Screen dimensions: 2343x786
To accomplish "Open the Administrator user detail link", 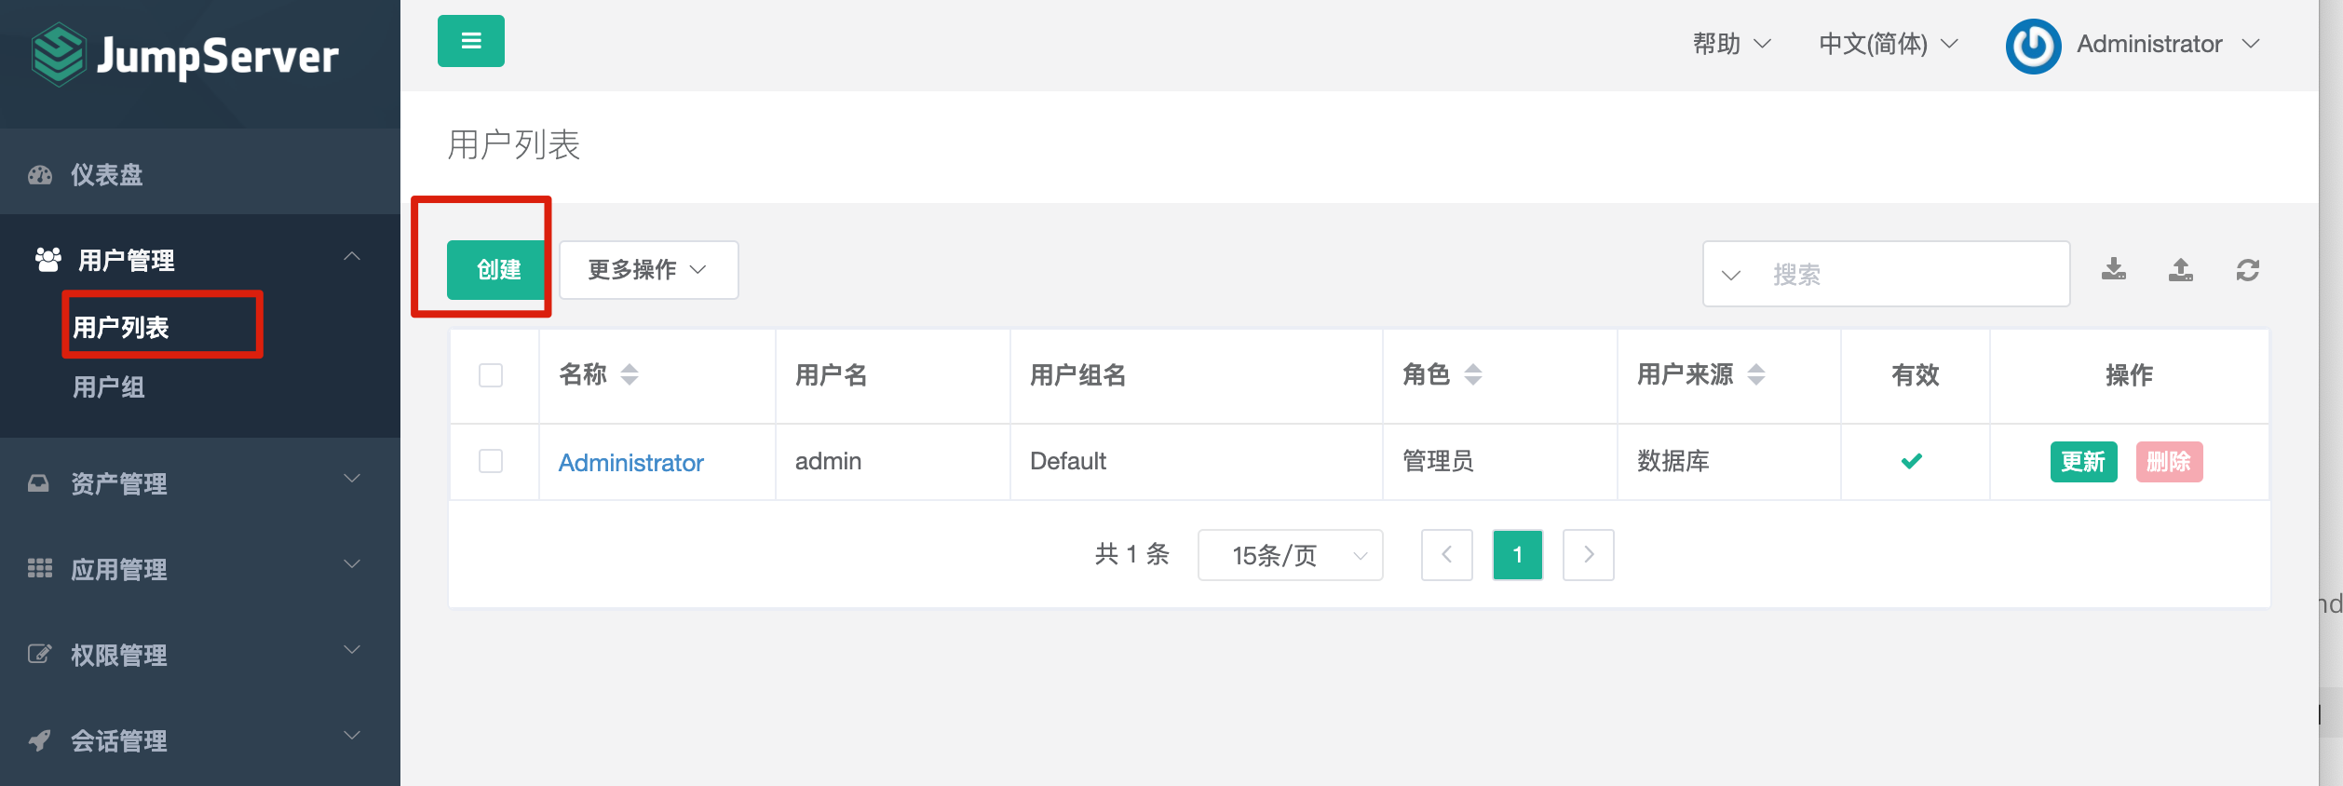I will tap(630, 462).
